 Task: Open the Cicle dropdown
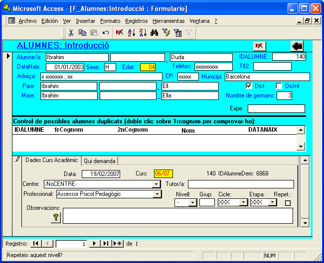[243, 202]
